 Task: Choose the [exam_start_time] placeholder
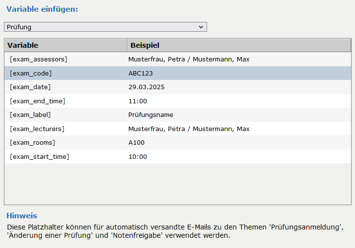coord(40,157)
